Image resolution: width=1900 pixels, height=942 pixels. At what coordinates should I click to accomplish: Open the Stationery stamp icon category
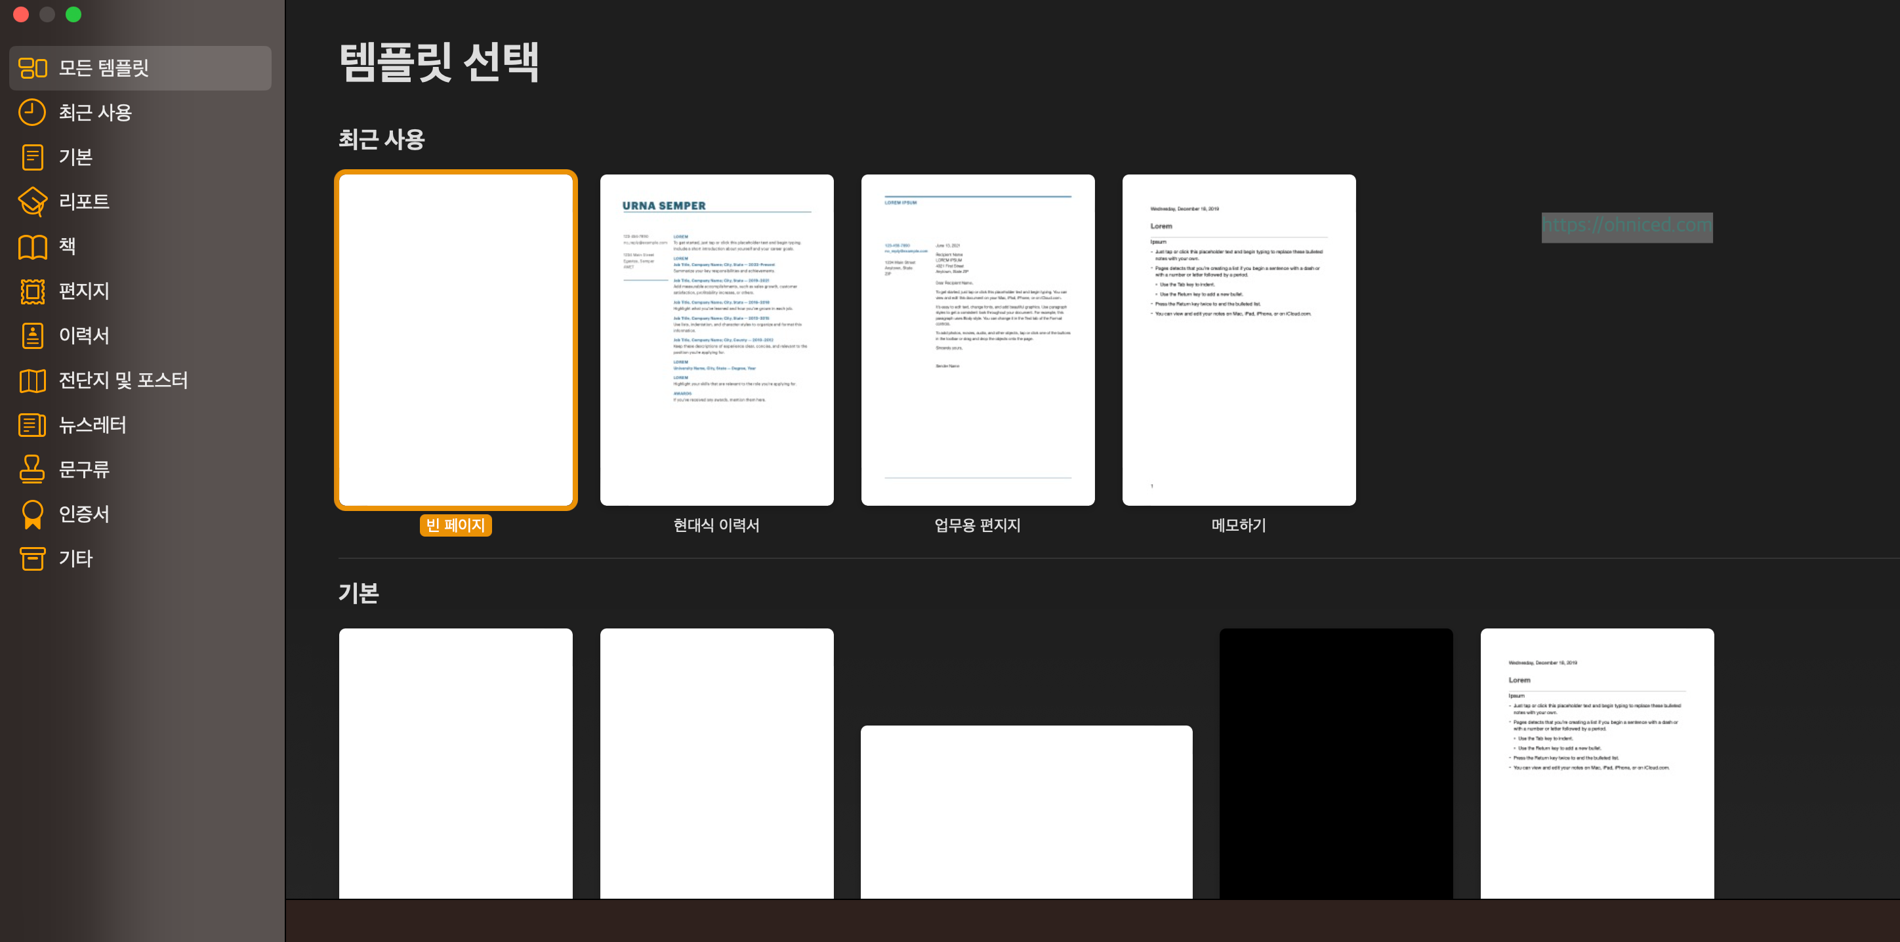click(32, 469)
